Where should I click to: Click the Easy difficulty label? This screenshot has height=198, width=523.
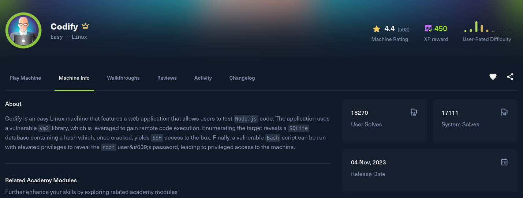pyautogui.click(x=57, y=37)
